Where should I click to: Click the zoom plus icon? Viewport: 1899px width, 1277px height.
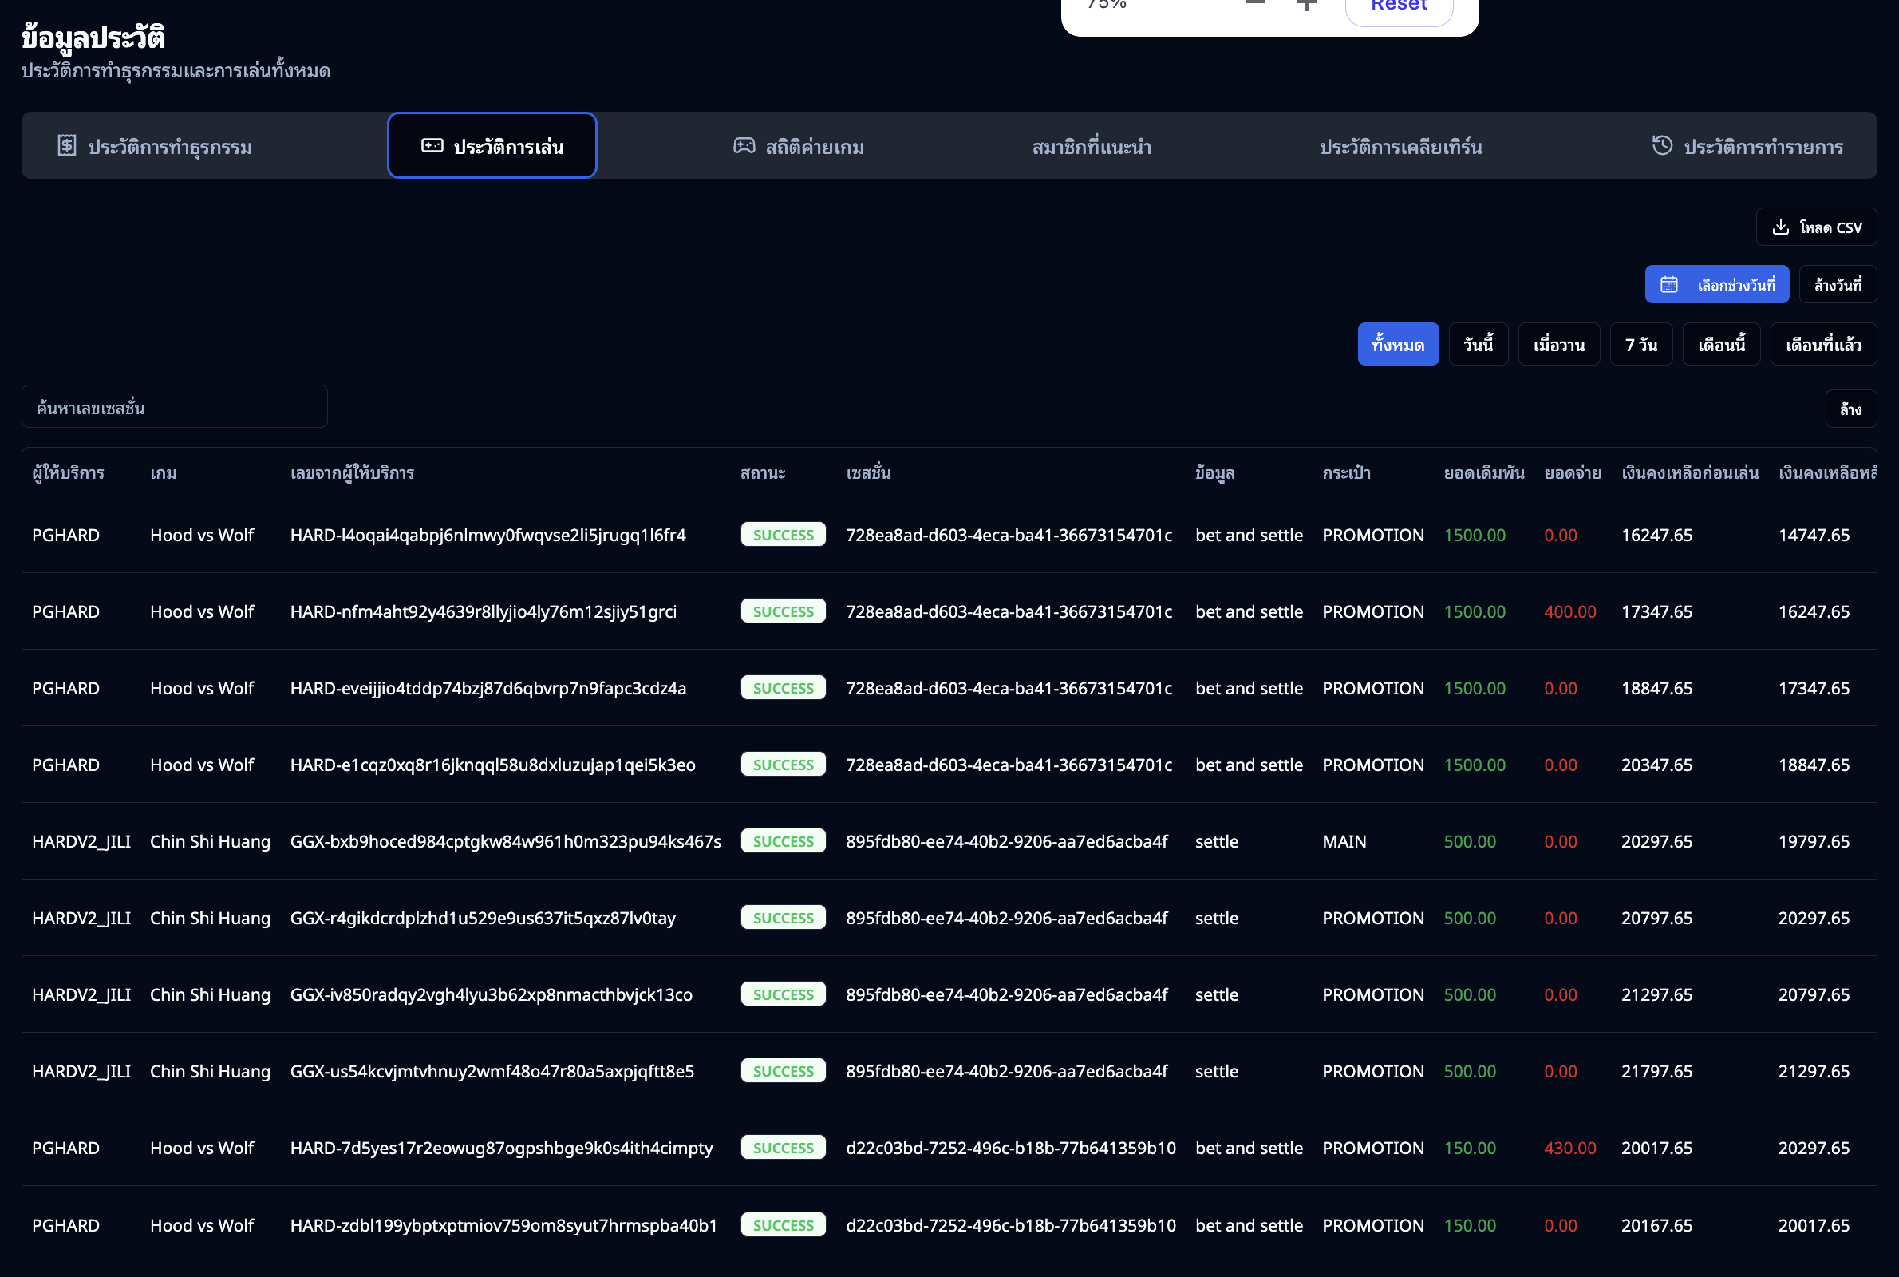pos(1306,5)
